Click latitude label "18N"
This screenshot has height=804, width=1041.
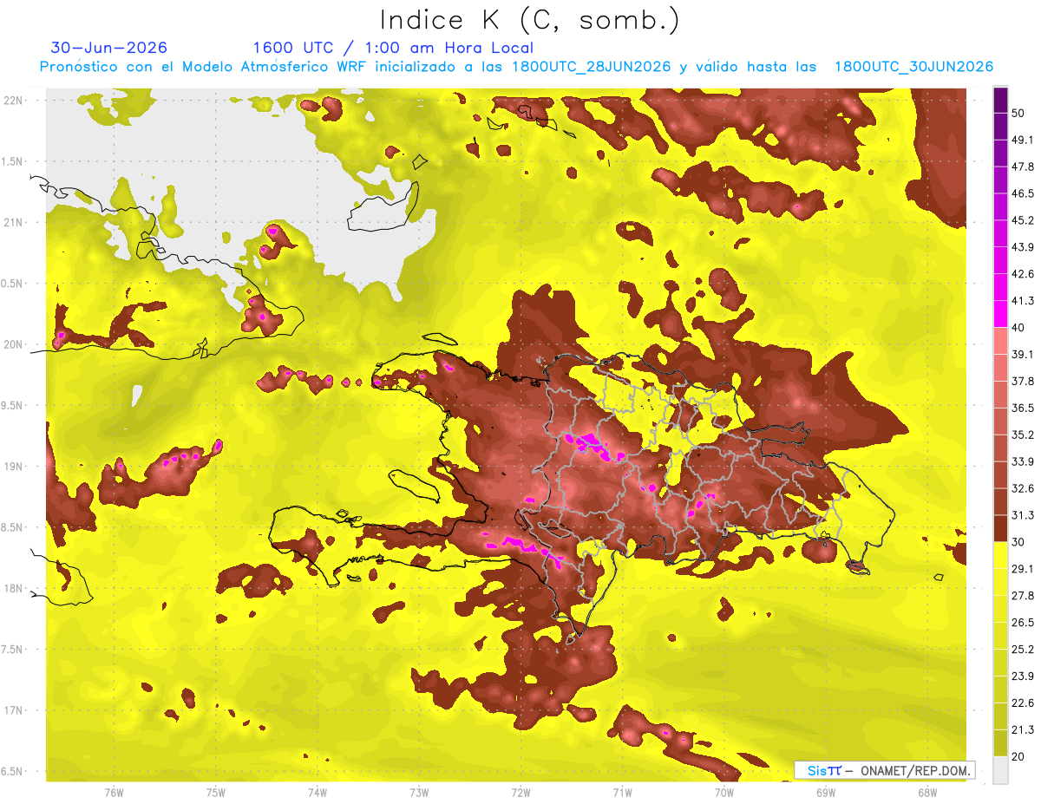coord(13,588)
